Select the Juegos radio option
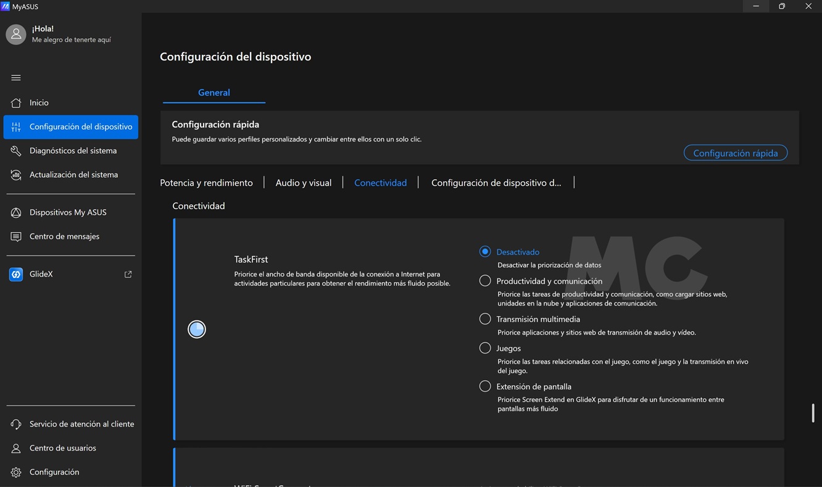Screen dimensions: 822x487 485,348
